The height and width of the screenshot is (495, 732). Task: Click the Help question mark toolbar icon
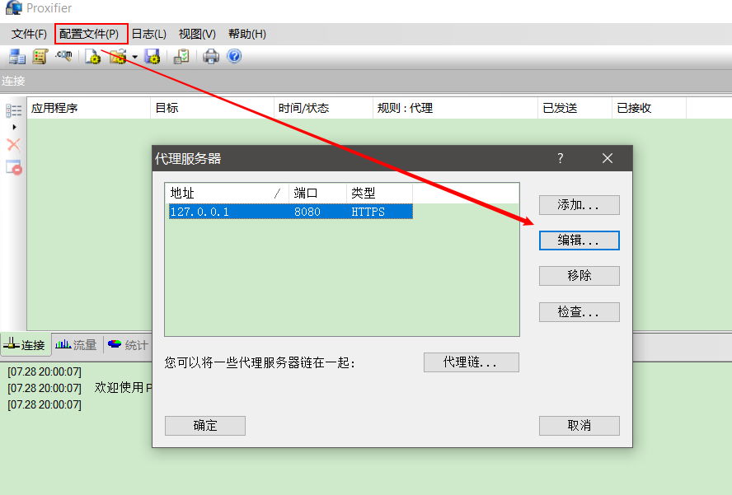click(234, 56)
